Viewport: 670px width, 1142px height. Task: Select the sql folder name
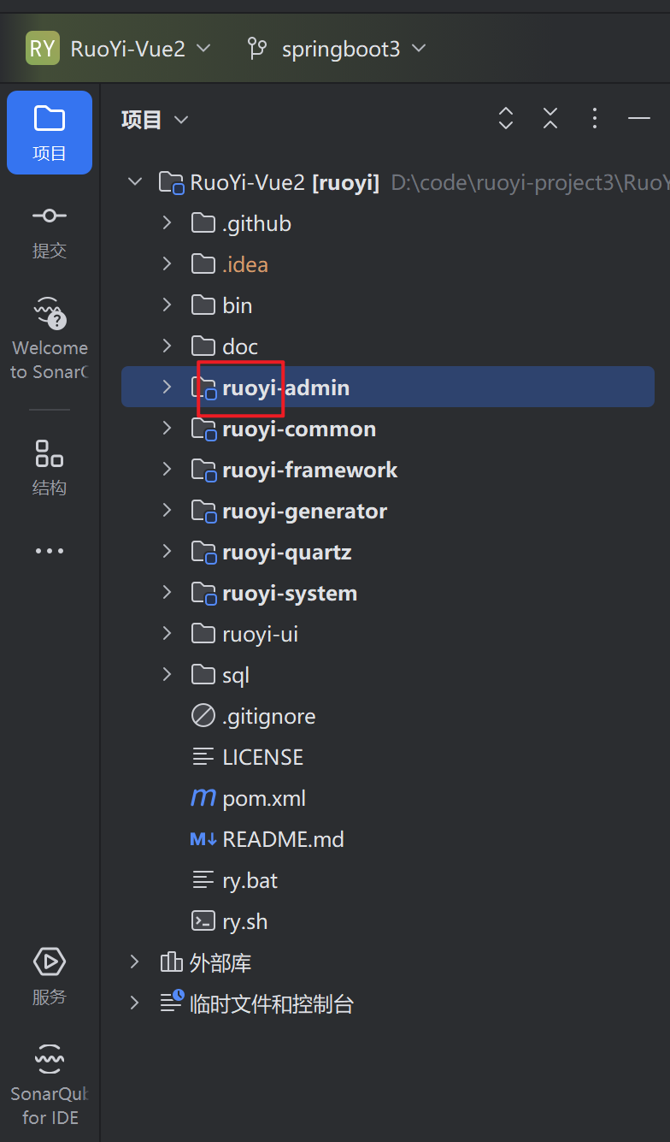[x=236, y=675]
